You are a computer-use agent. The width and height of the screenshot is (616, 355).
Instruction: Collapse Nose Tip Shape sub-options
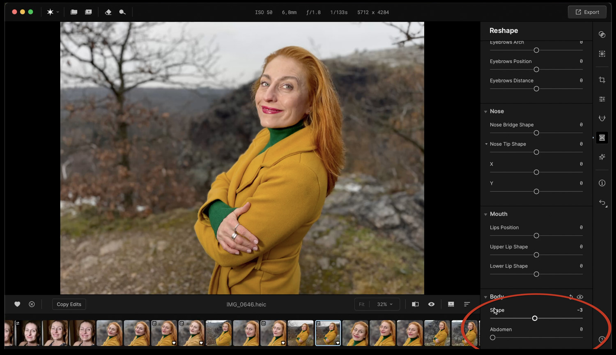pyautogui.click(x=486, y=144)
